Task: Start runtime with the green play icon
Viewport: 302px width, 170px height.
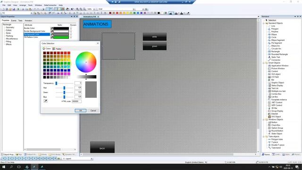Action: tap(18, 9)
